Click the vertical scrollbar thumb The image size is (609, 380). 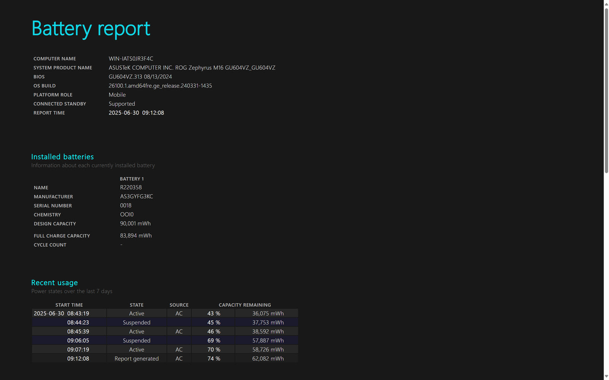[x=606, y=90]
